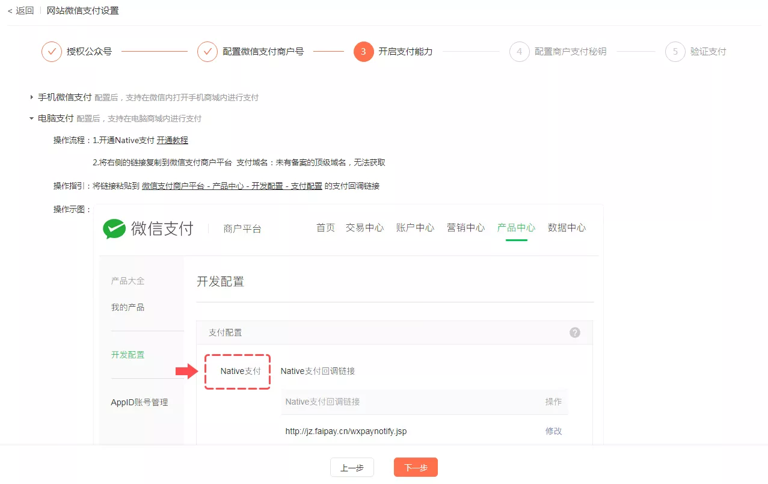Click the Native支付 label in the sample

pos(241,371)
